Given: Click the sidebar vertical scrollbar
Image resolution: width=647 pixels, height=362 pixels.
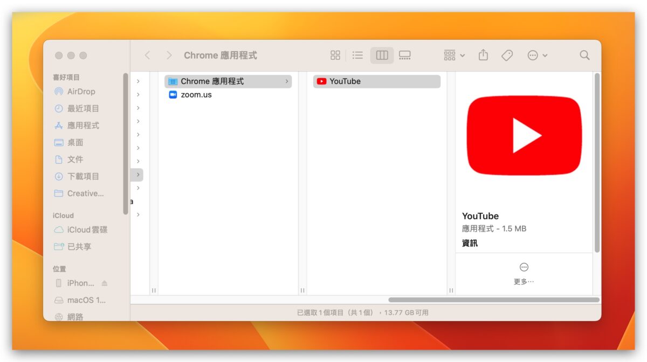Looking at the screenshot, I should [126, 144].
